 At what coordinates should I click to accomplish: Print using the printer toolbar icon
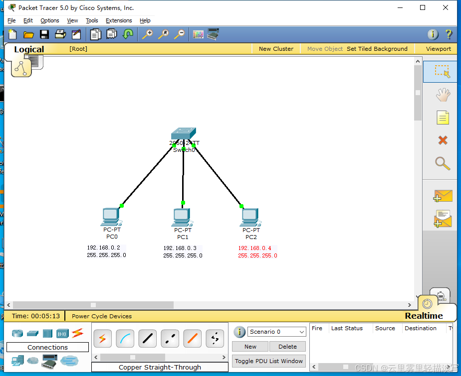(x=60, y=34)
